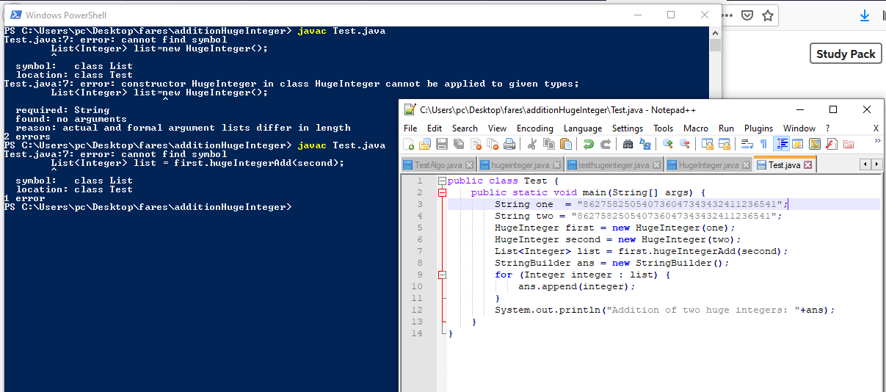Collapse the class Test fold marker on line 1
This screenshot has width=886, height=392.
pos(441,181)
